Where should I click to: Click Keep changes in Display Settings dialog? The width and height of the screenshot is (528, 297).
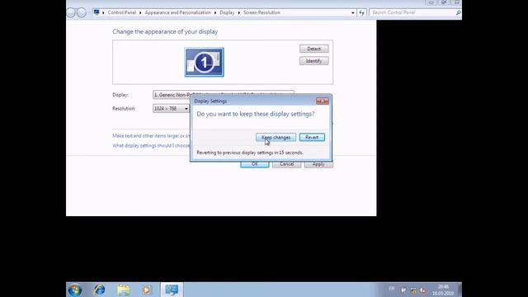click(276, 138)
